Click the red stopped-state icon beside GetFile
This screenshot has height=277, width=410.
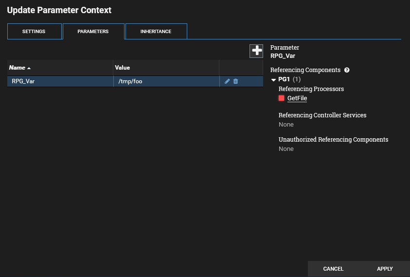(282, 98)
